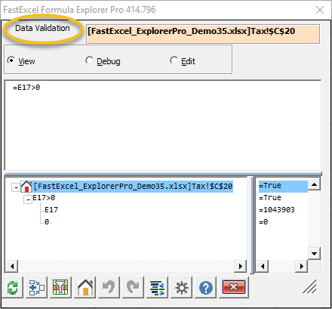This screenshot has width=332, height=309.
Task: Select the E17 tree item
Action: coord(51,210)
